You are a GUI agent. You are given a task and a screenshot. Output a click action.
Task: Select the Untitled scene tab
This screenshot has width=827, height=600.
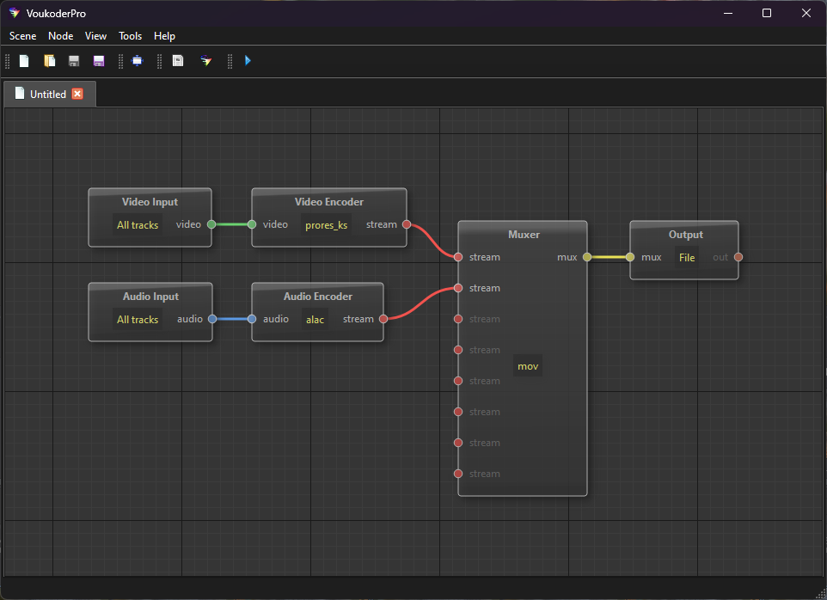tap(47, 95)
